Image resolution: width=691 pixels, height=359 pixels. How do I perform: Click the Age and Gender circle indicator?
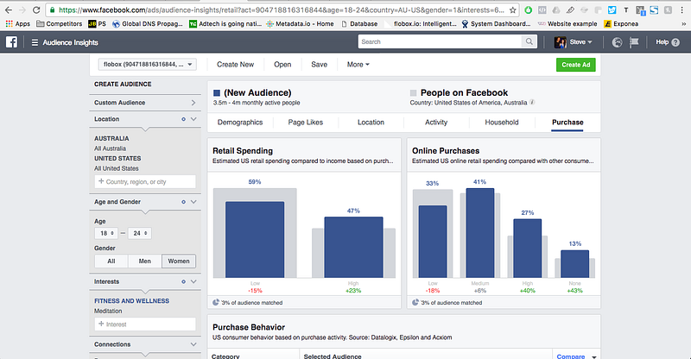pyautogui.click(x=183, y=202)
